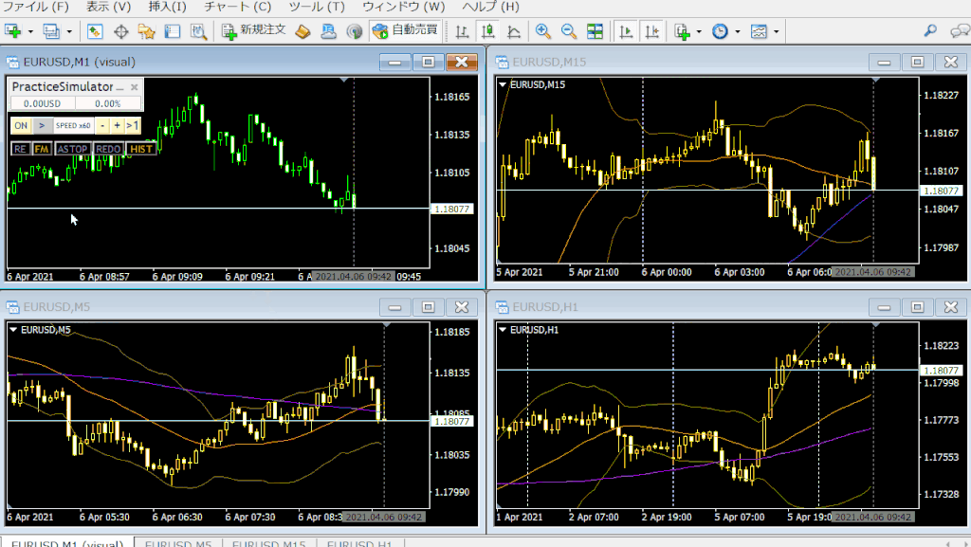Open the 表示 (V) menu

(108, 7)
